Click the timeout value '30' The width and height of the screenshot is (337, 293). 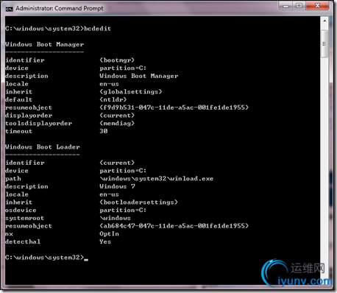tap(104, 131)
